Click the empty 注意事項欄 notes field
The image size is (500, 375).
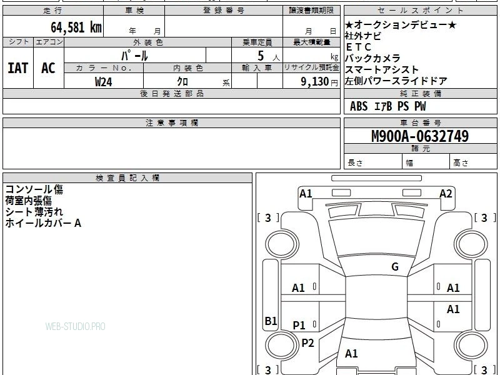(171, 148)
